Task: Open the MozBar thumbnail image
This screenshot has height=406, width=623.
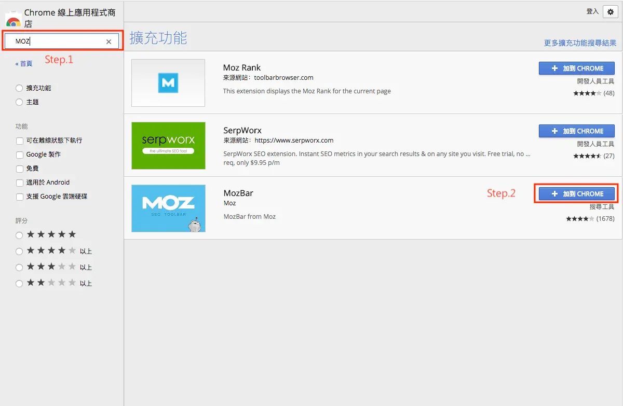Action: point(168,208)
